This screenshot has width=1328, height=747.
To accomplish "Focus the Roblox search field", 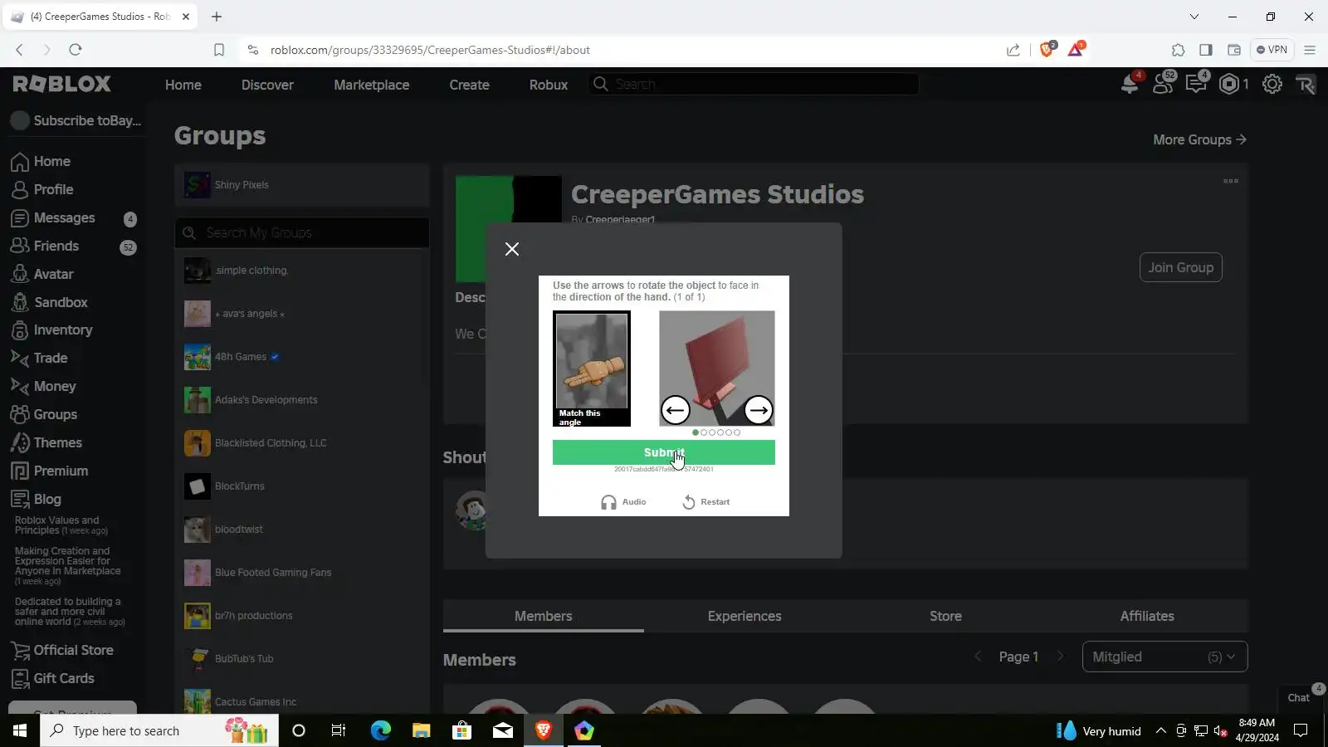I will (x=754, y=84).
